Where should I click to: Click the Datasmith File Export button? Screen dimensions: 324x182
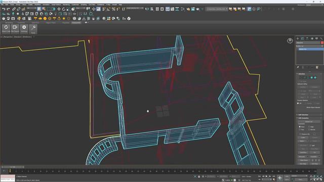click(x=15, y=29)
